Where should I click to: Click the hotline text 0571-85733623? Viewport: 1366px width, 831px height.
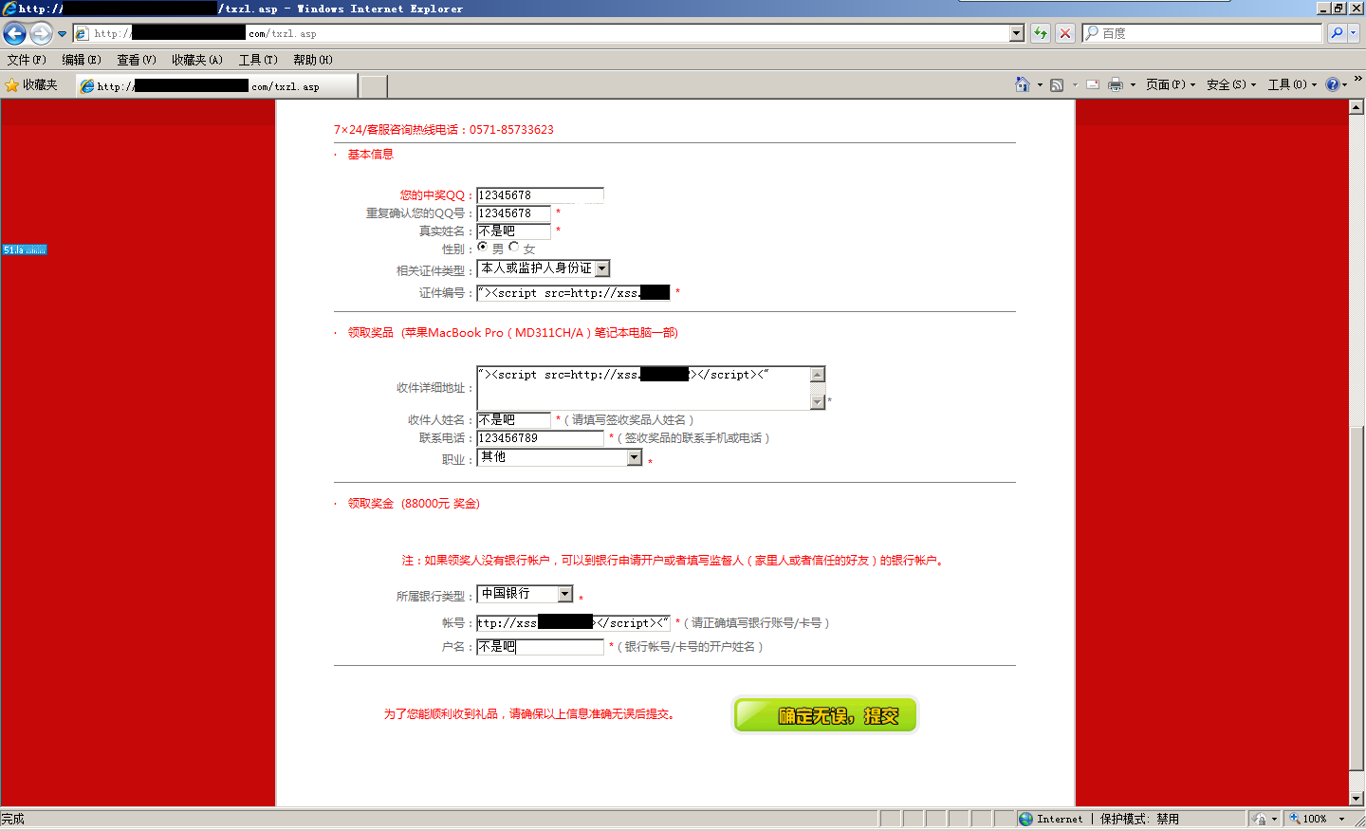pos(511,130)
